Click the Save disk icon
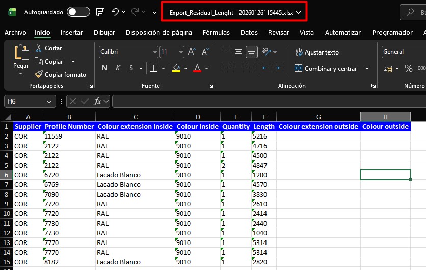426x270 pixels. [x=100, y=12]
